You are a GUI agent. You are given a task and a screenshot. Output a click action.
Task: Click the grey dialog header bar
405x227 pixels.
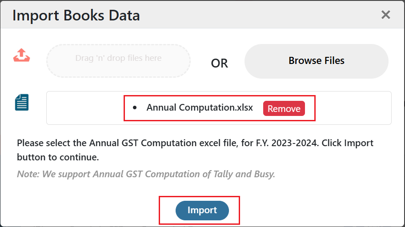(203, 15)
